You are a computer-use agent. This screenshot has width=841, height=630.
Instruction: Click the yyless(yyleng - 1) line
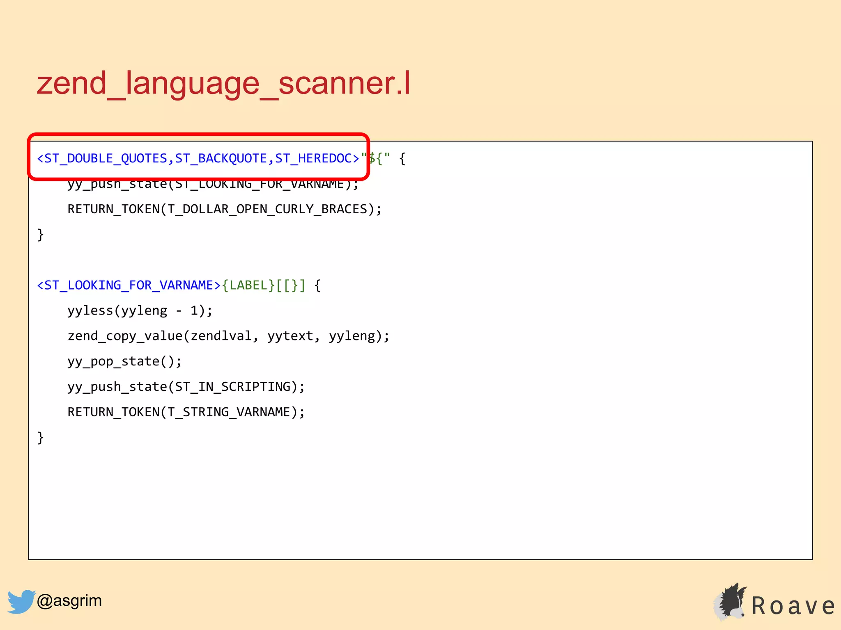click(140, 310)
